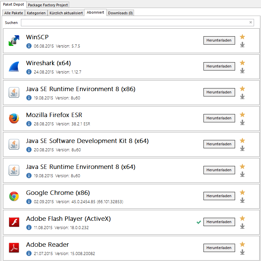Click download arrow for Mozilla Firefox ESR
261x261 pixels.
pyautogui.click(x=242, y=122)
